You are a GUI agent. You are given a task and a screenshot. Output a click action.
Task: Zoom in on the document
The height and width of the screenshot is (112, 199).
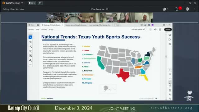point(170,95)
